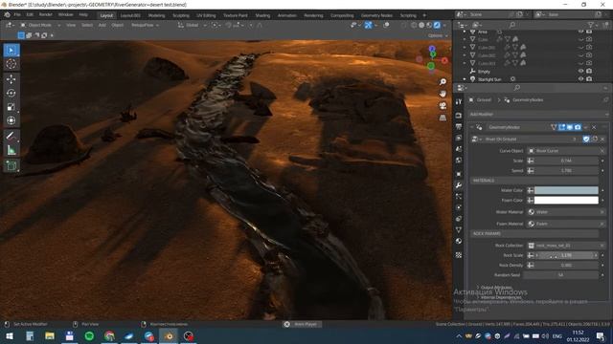Viewport: 613px width, 344px height.
Task: Toggle rendered viewport shading mode
Action: click(437, 25)
